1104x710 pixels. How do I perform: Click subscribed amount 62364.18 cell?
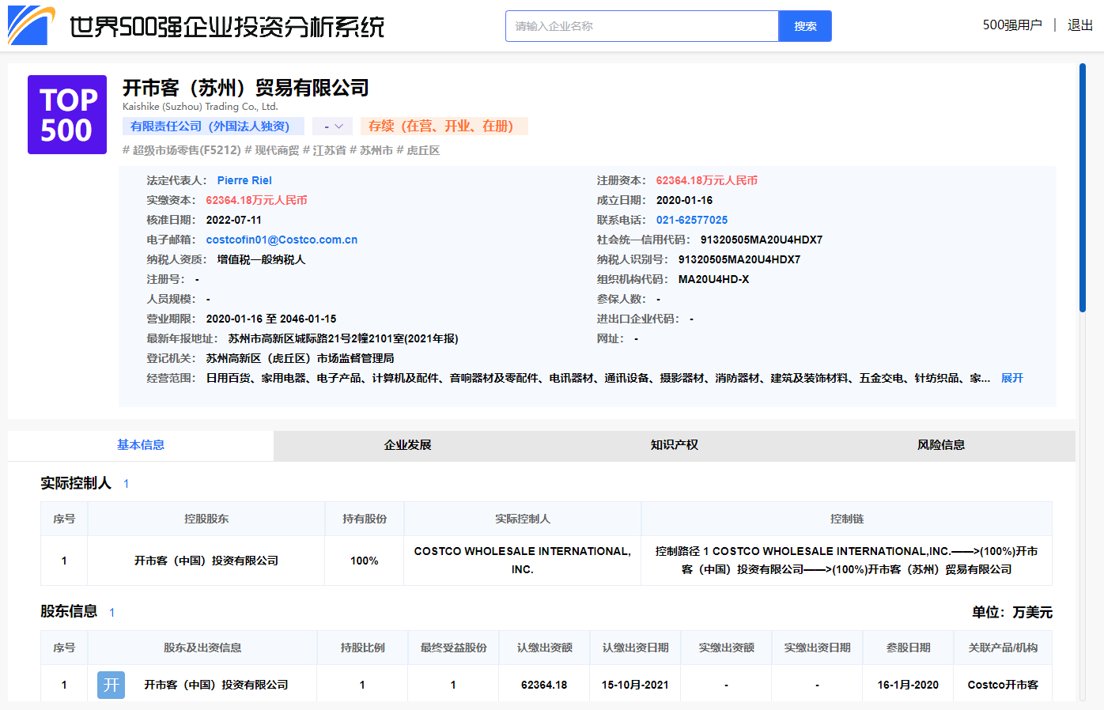(544, 685)
